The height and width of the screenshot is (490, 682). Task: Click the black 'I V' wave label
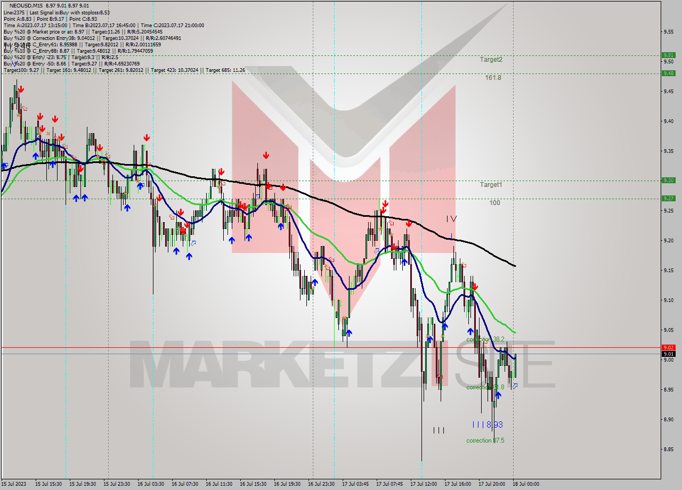[451, 219]
